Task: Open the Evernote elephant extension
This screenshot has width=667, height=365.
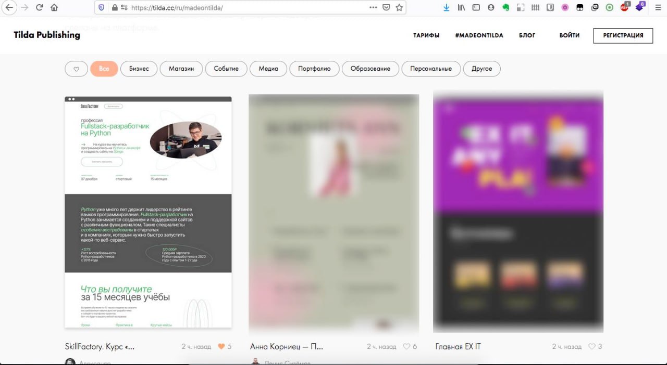Action: click(505, 8)
